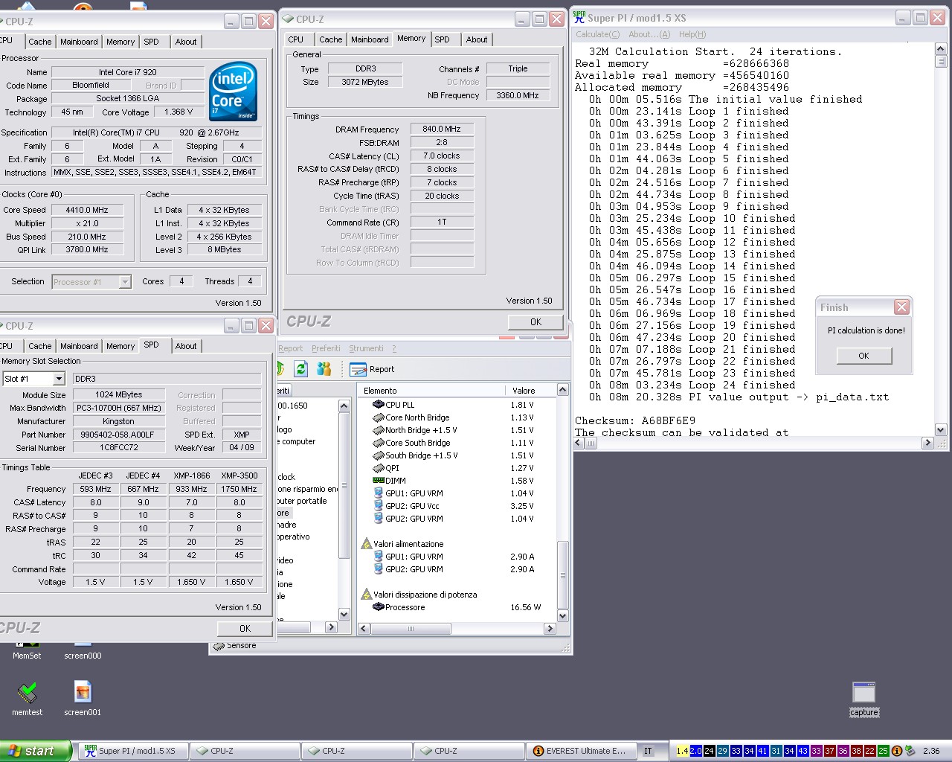Select the memtest desktop icon
The image size is (952, 762).
(27, 699)
